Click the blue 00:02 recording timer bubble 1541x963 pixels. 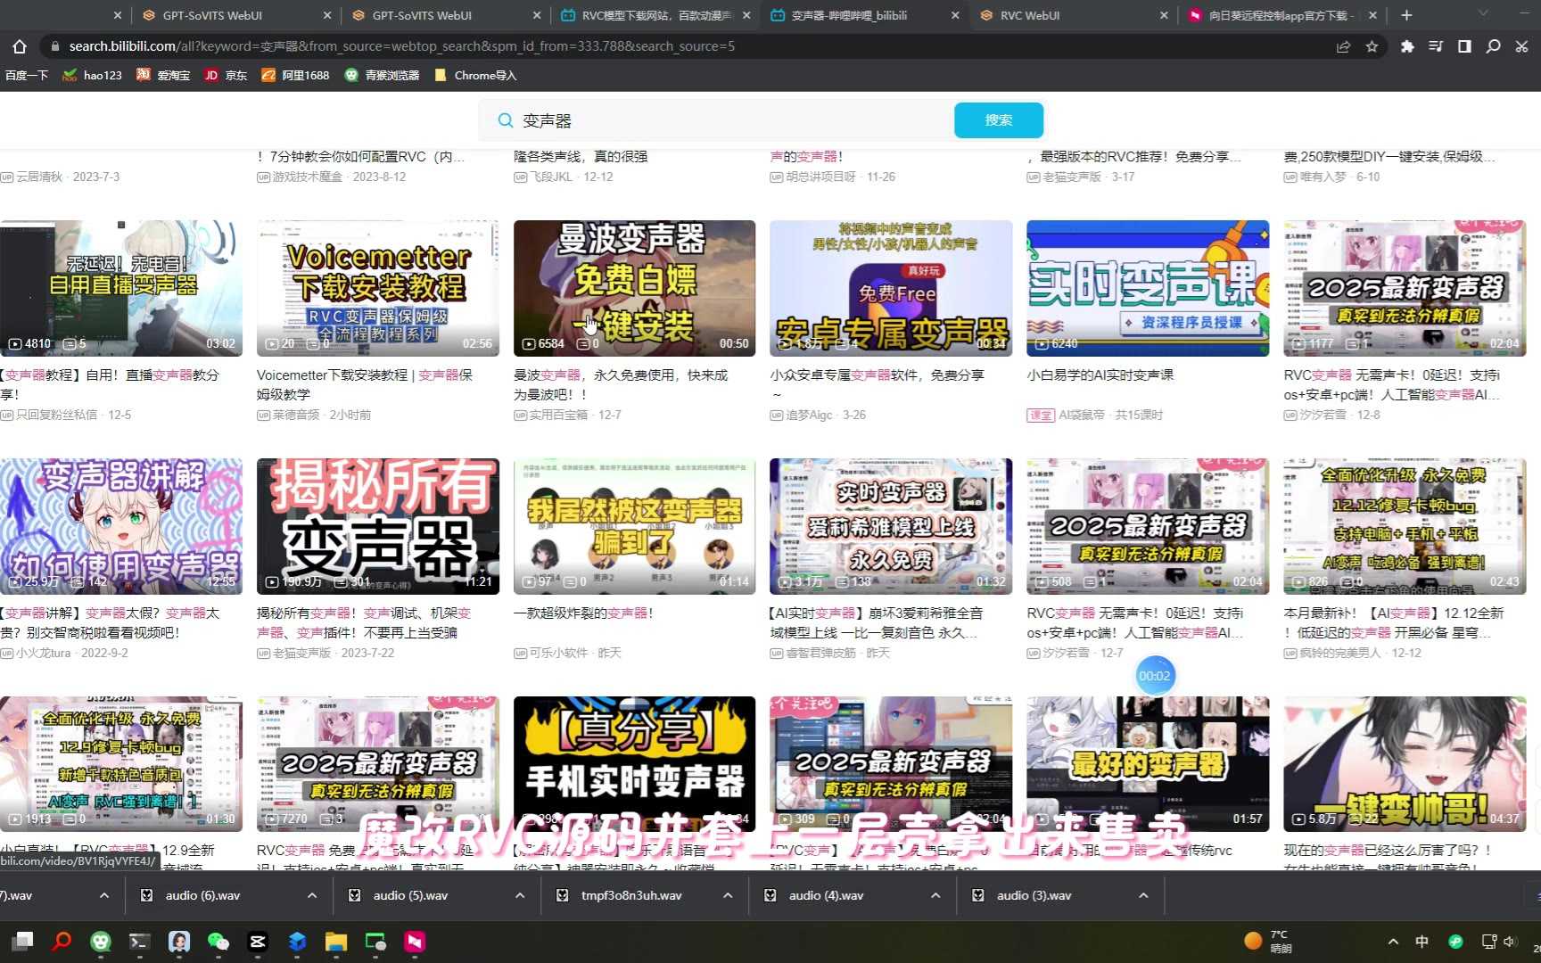pyautogui.click(x=1155, y=676)
